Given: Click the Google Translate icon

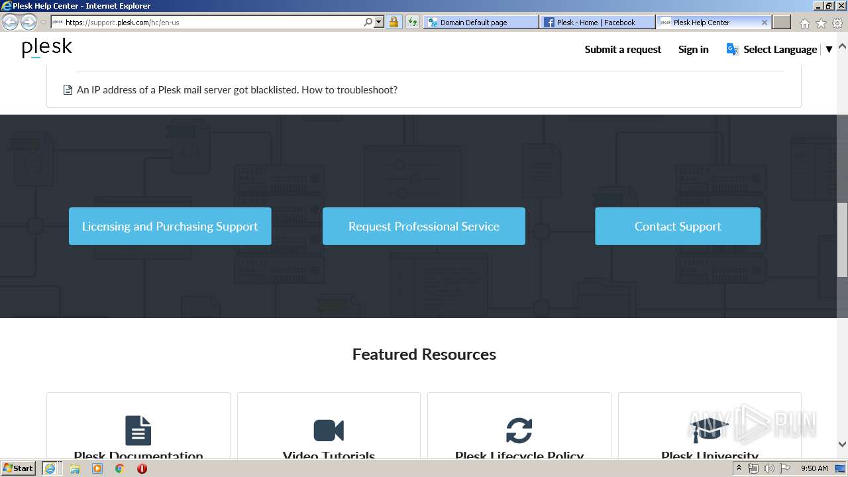Looking at the screenshot, I should tap(732, 49).
